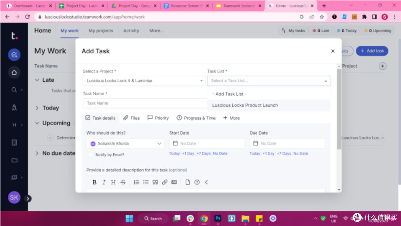The height and width of the screenshot is (226, 401).
Task: Click the Task Name input field
Action: coord(145,103)
